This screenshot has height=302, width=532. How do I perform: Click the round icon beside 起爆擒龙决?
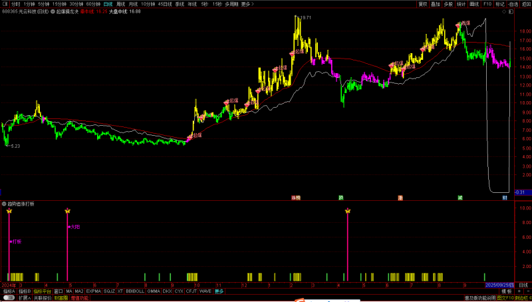point(51,11)
